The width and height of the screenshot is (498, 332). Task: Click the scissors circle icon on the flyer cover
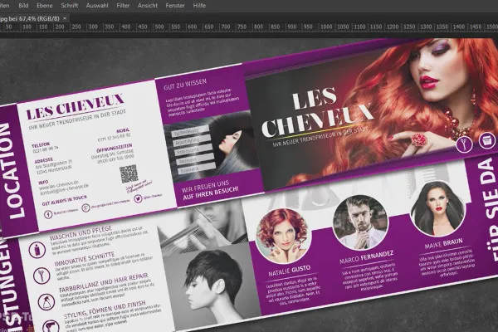(464, 144)
